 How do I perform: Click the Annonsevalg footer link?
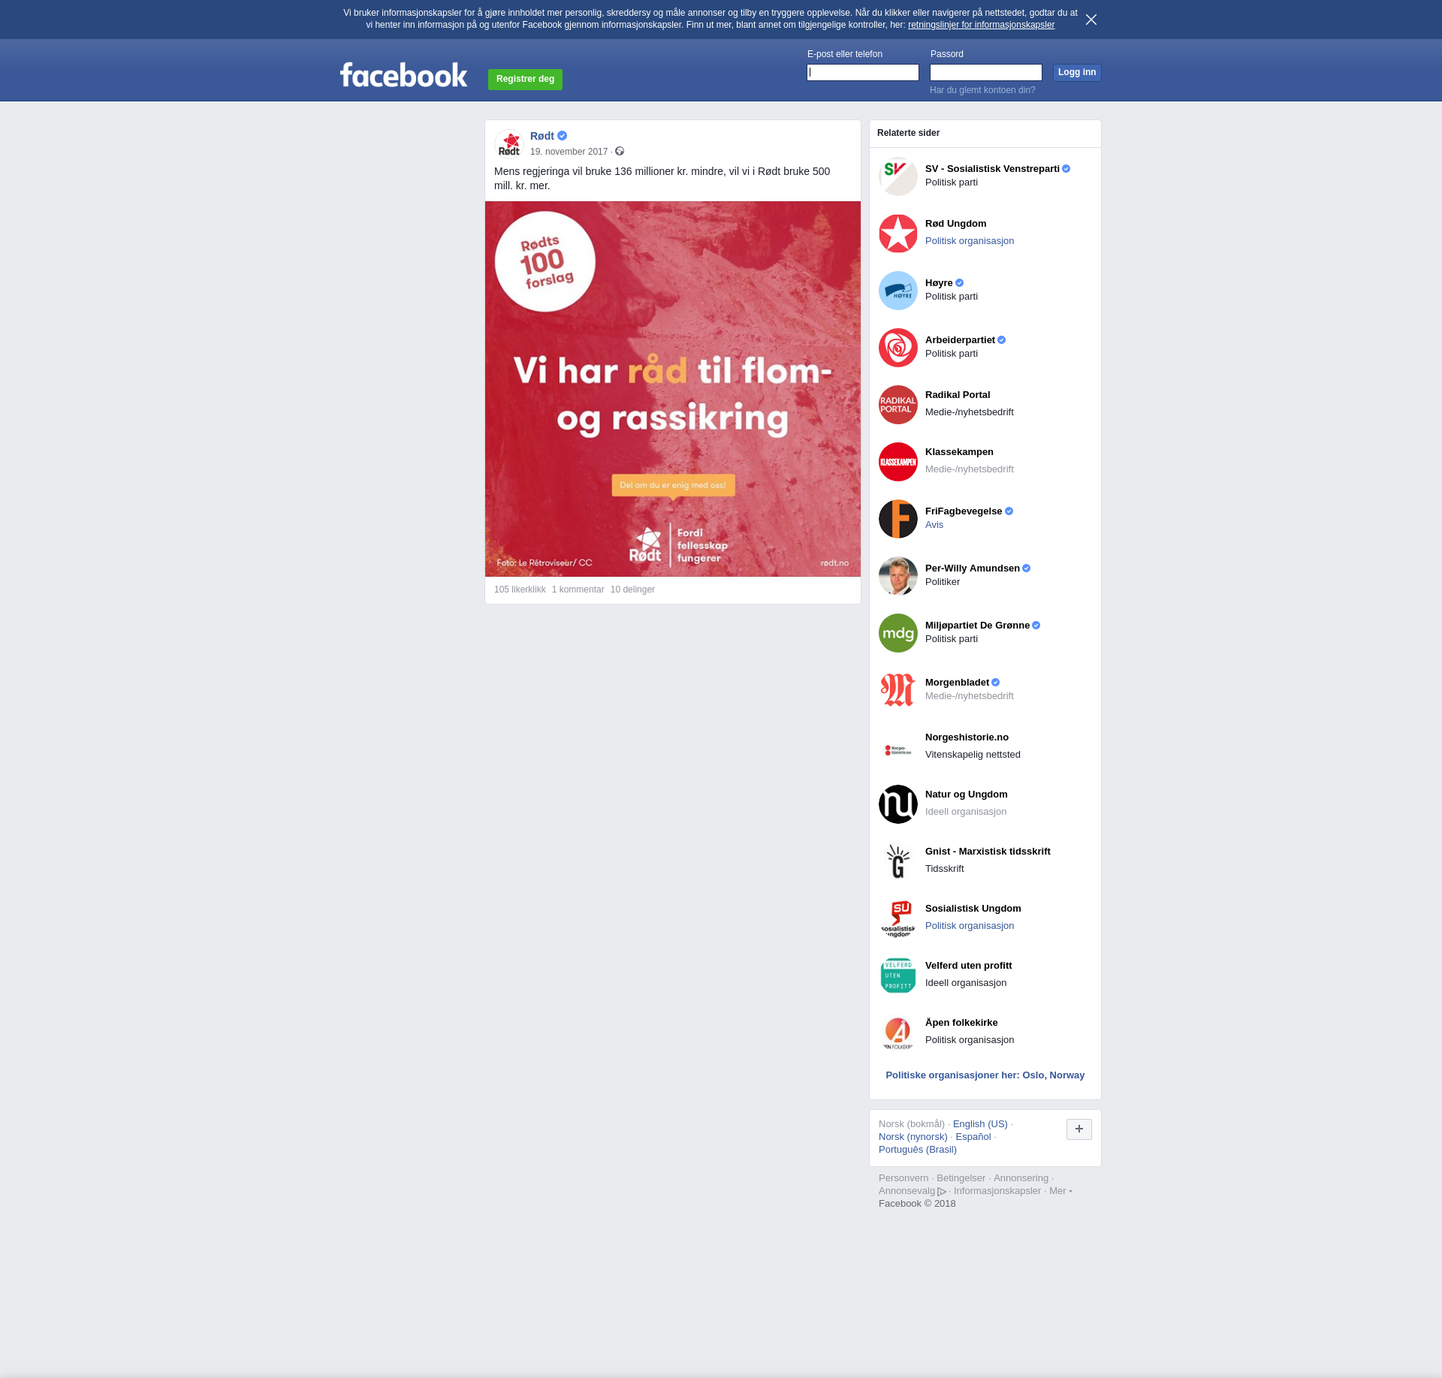point(907,1191)
